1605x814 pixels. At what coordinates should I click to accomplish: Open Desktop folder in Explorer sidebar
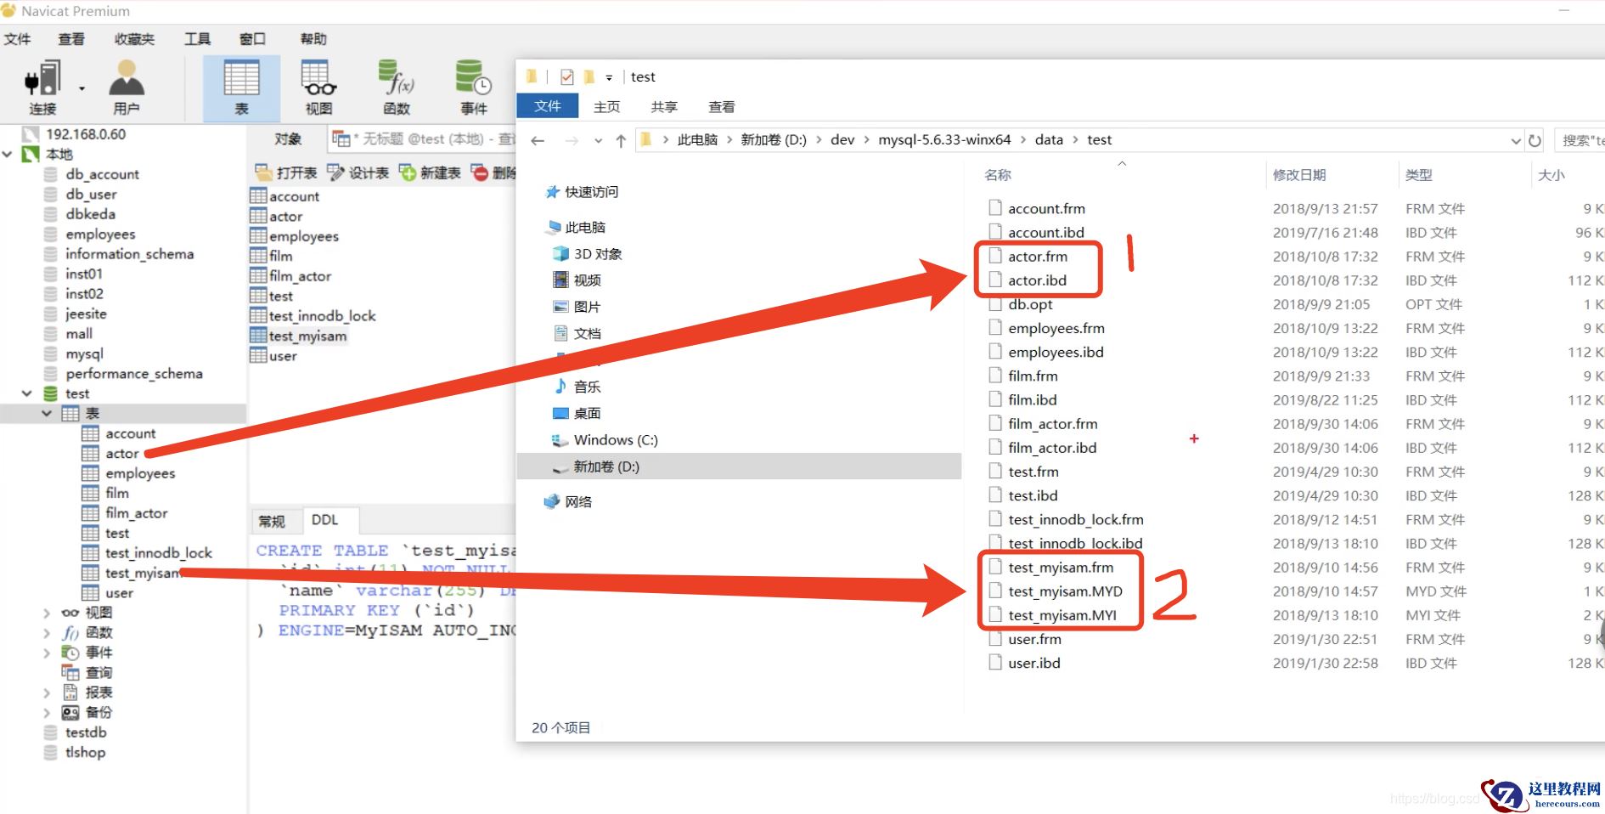point(577,413)
